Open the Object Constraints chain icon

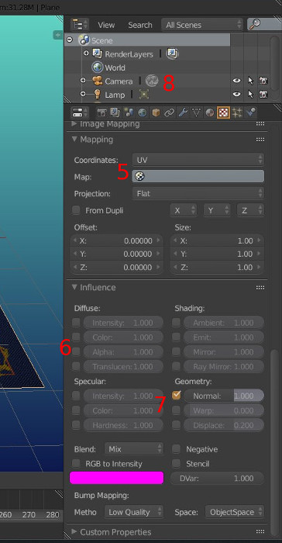click(x=169, y=112)
